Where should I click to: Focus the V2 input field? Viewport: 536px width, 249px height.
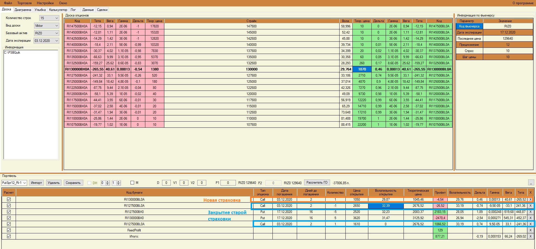click(x=202, y=183)
